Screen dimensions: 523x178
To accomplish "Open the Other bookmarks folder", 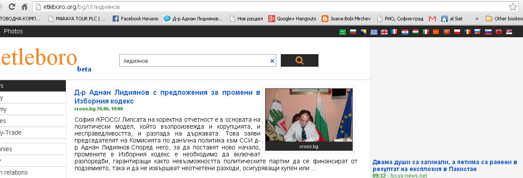I will 504,19.
